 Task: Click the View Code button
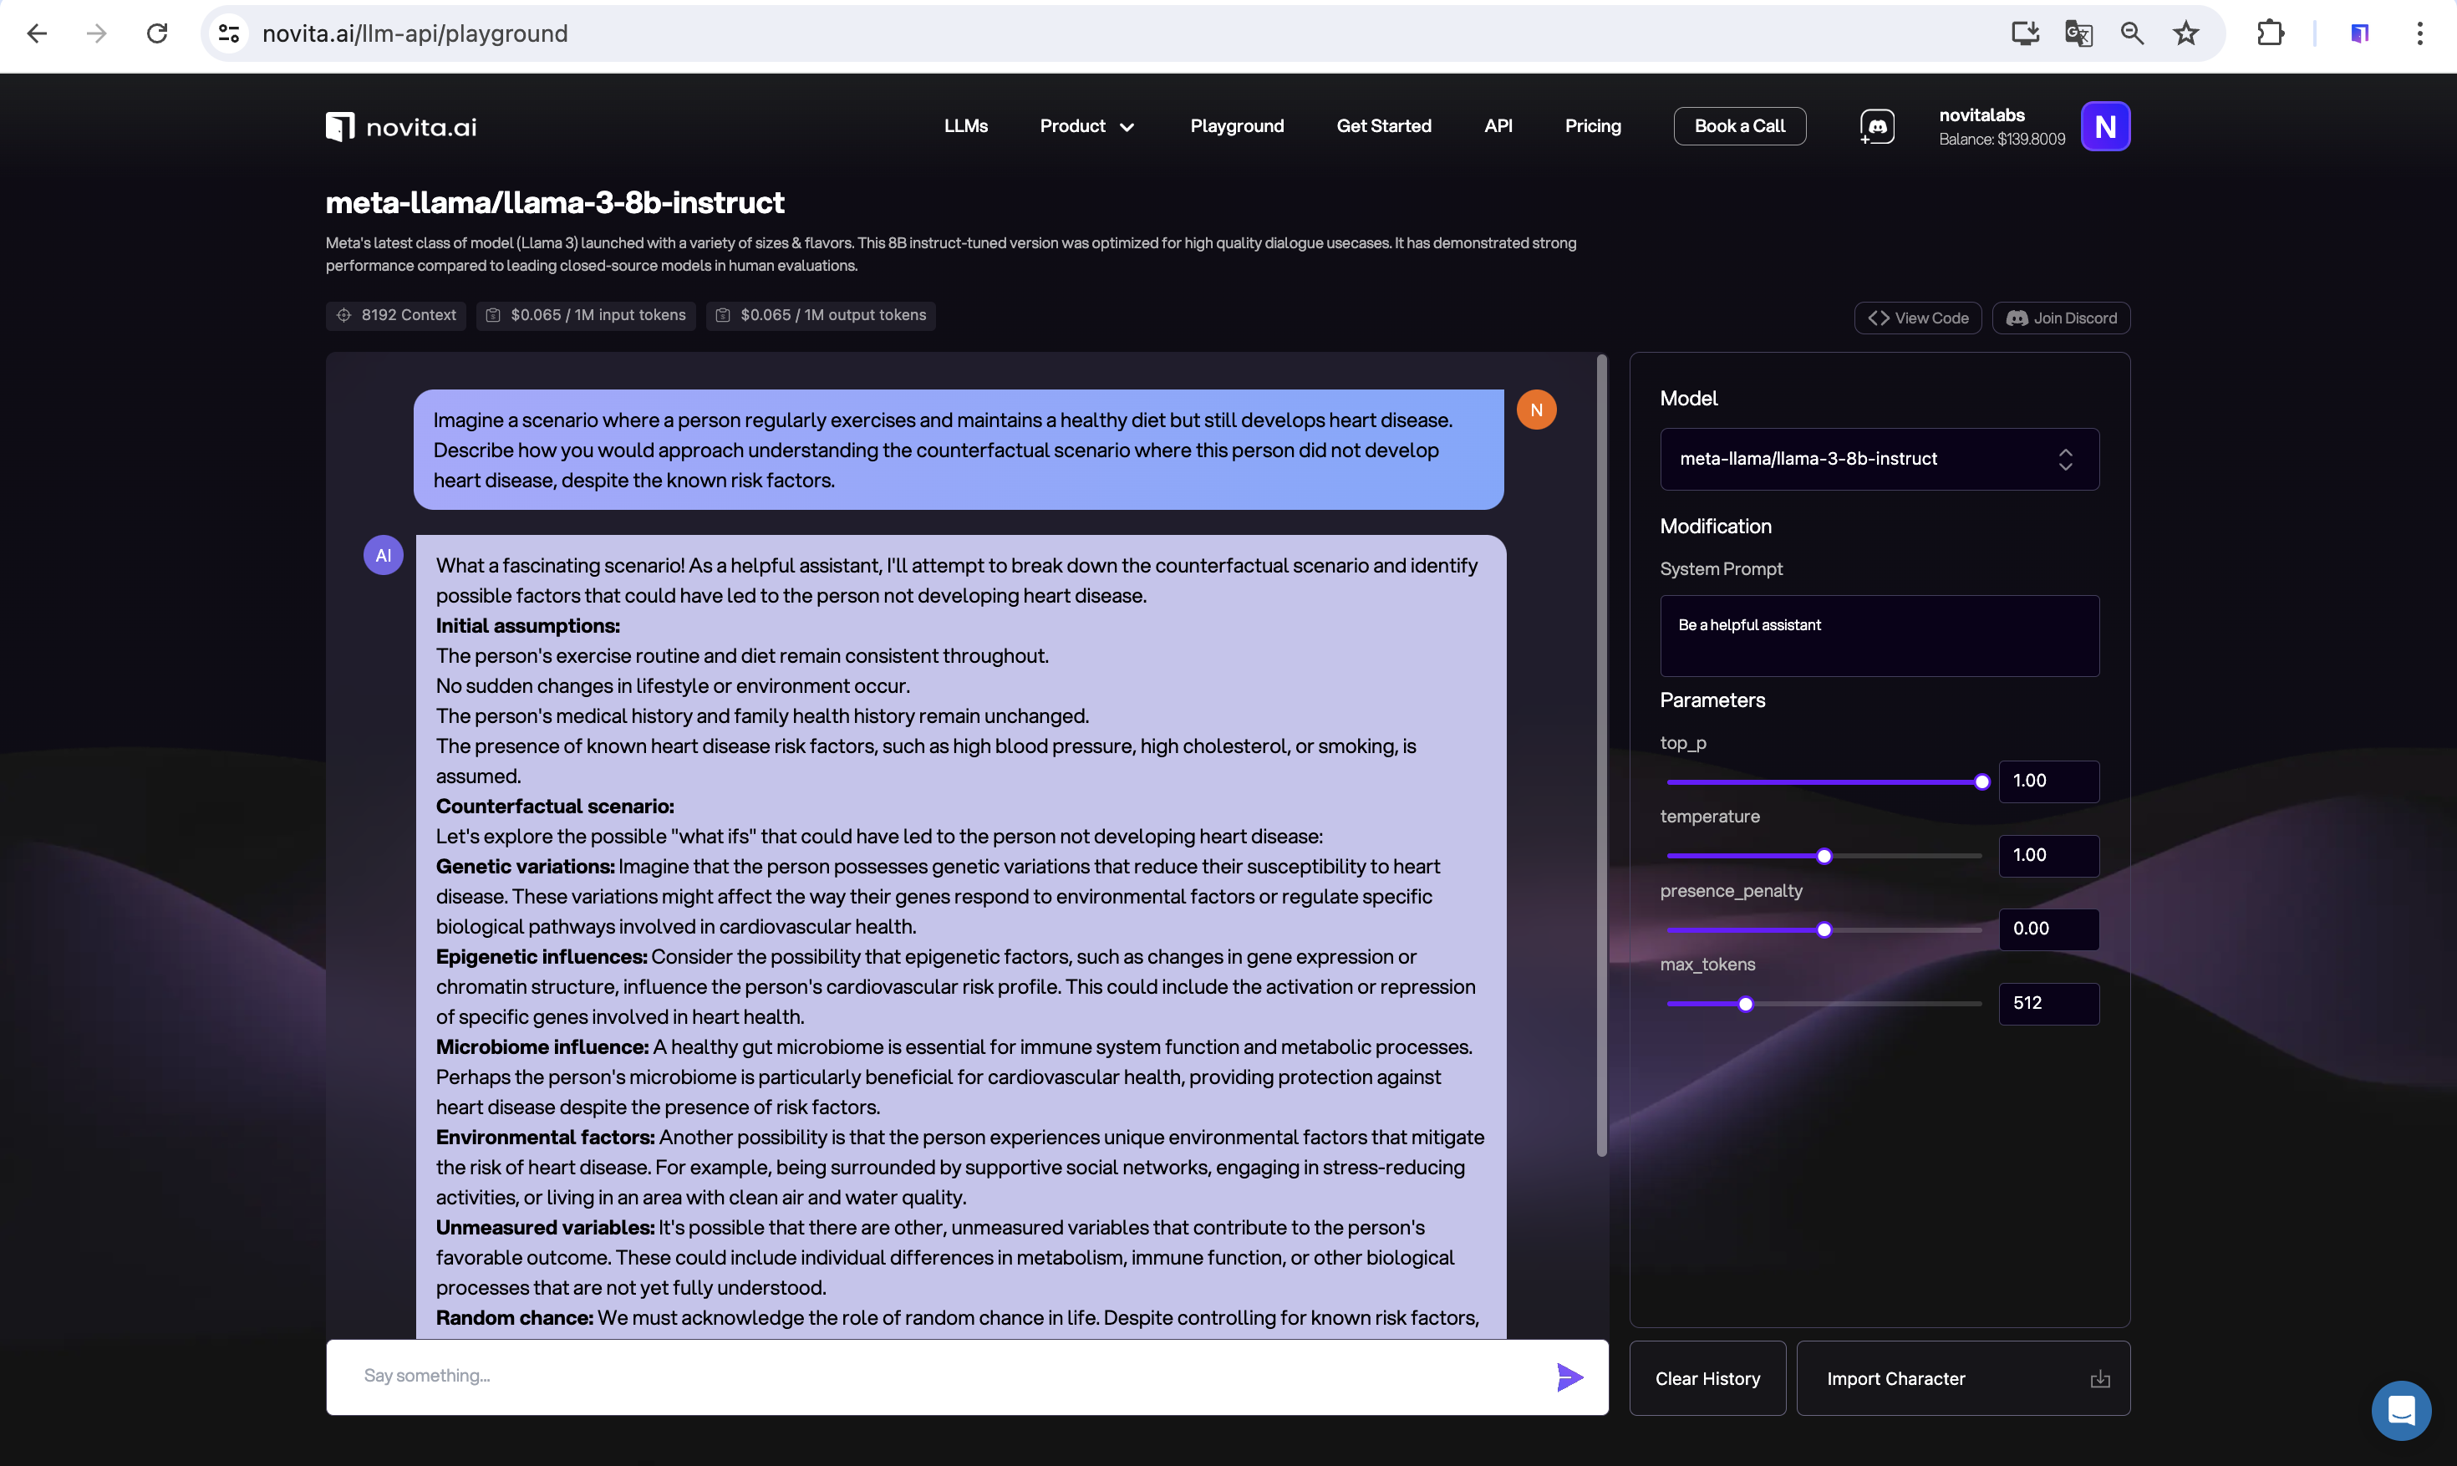pos(1917,318)
